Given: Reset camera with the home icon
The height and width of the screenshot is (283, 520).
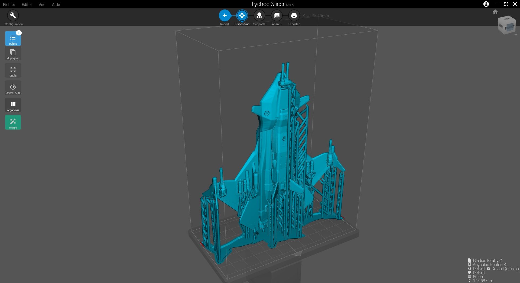Looking at the screenshot, I should 495,12.
